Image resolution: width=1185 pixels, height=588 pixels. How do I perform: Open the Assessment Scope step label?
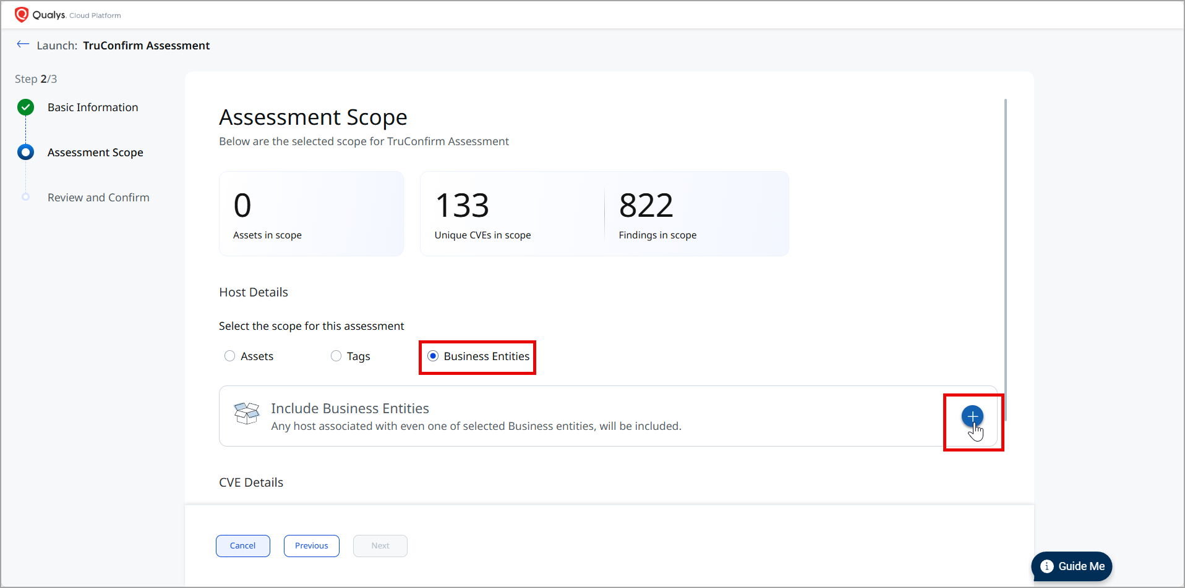pos(95,153)
